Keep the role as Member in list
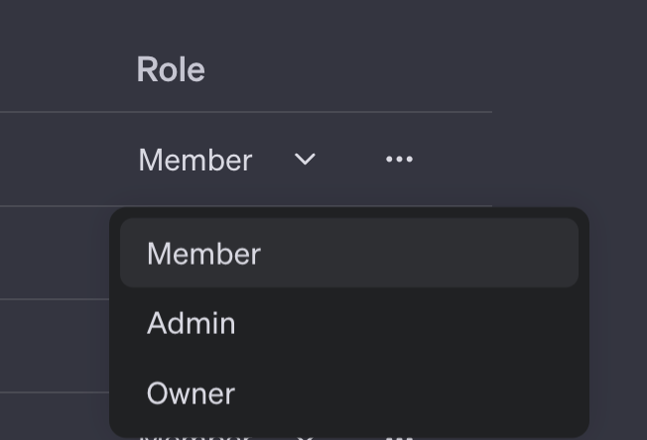The width and height of the screenshot is (647, 440). click(348, 253)
